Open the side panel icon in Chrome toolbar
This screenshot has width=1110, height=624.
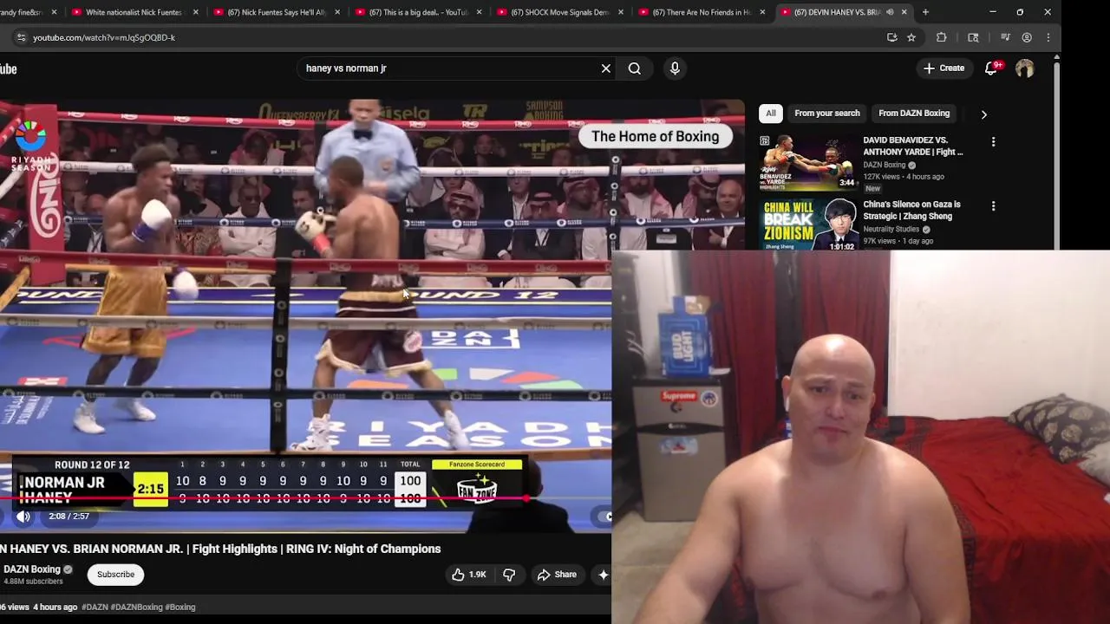pos(973,37)
